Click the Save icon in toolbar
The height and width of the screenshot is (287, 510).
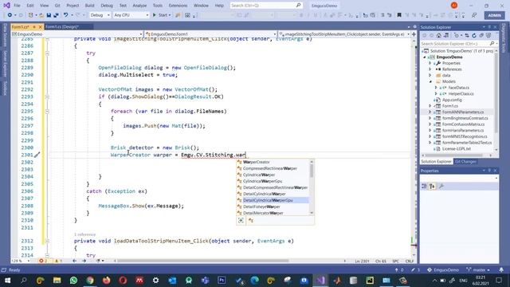[x=49, y=15]
